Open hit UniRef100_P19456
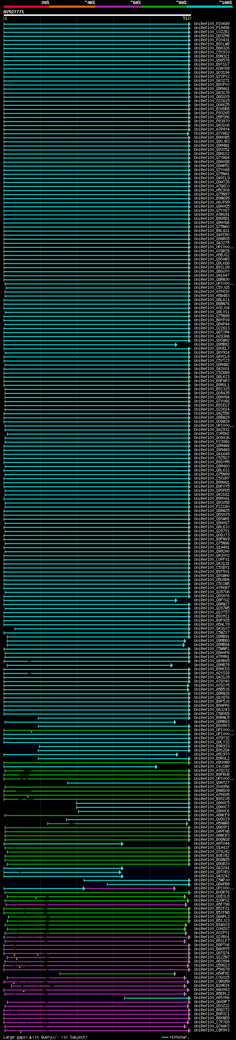The height and width of the screenshot is (1040, 236). tap(212, 28)
